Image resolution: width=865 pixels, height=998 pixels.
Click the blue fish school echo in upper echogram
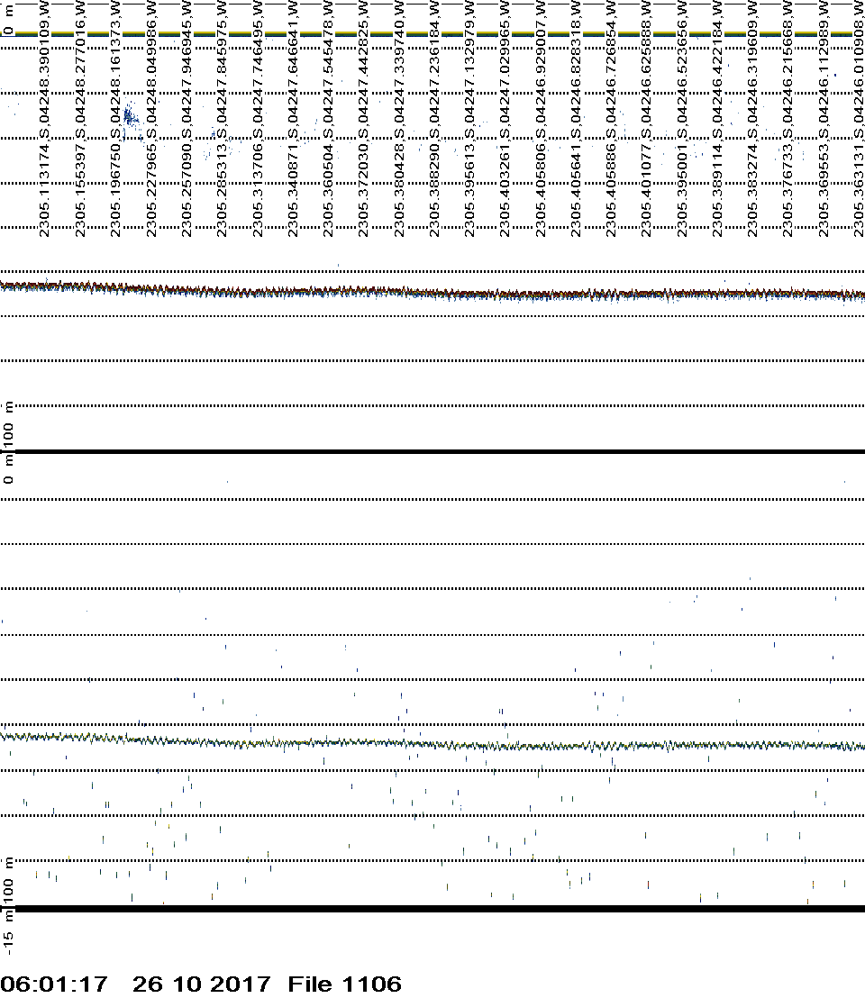pos(128,117)
